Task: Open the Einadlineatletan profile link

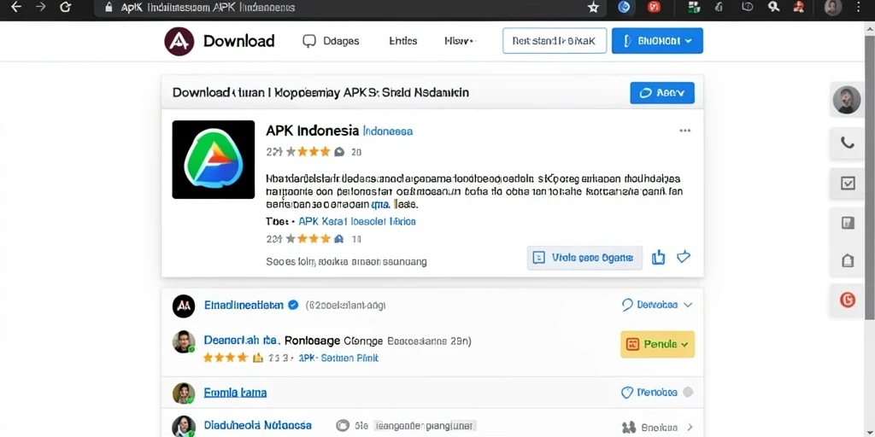Action: click(244, 306)
